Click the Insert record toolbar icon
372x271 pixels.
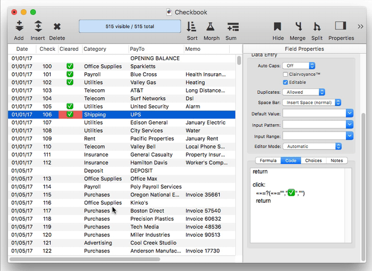click(38, 27)
